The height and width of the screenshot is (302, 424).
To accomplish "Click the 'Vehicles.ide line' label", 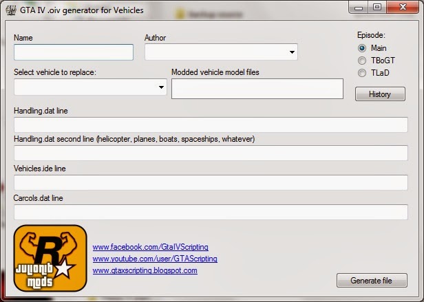I will [x=40, y=169].
